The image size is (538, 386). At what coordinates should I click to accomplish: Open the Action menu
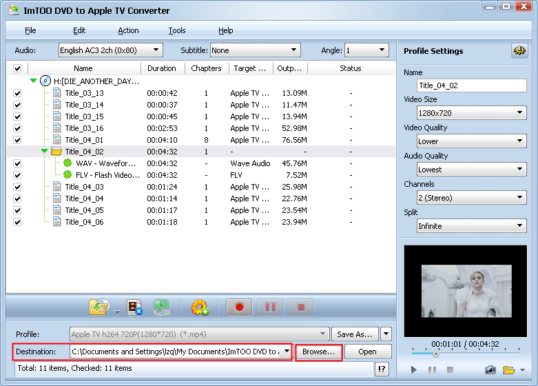128,30
